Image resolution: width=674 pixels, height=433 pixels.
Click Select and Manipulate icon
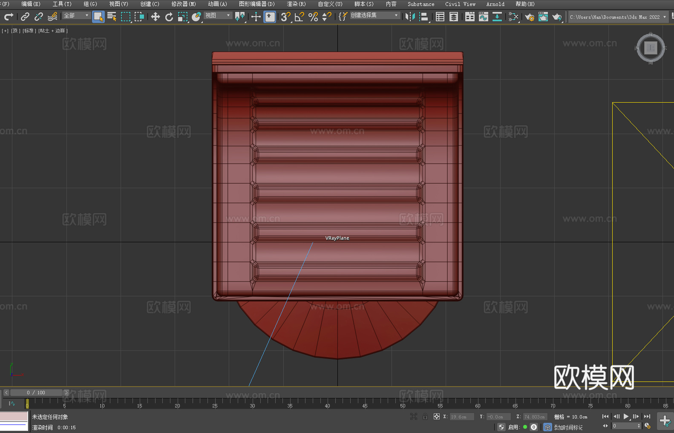[256, 17]
